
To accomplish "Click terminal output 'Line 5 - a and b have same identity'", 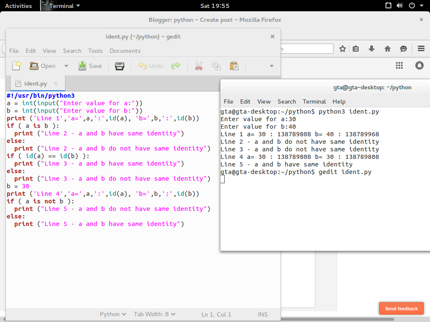I will coord(286,164).
